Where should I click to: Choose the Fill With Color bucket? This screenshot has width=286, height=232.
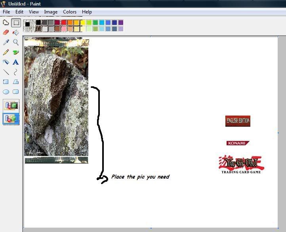pos(16,32)
